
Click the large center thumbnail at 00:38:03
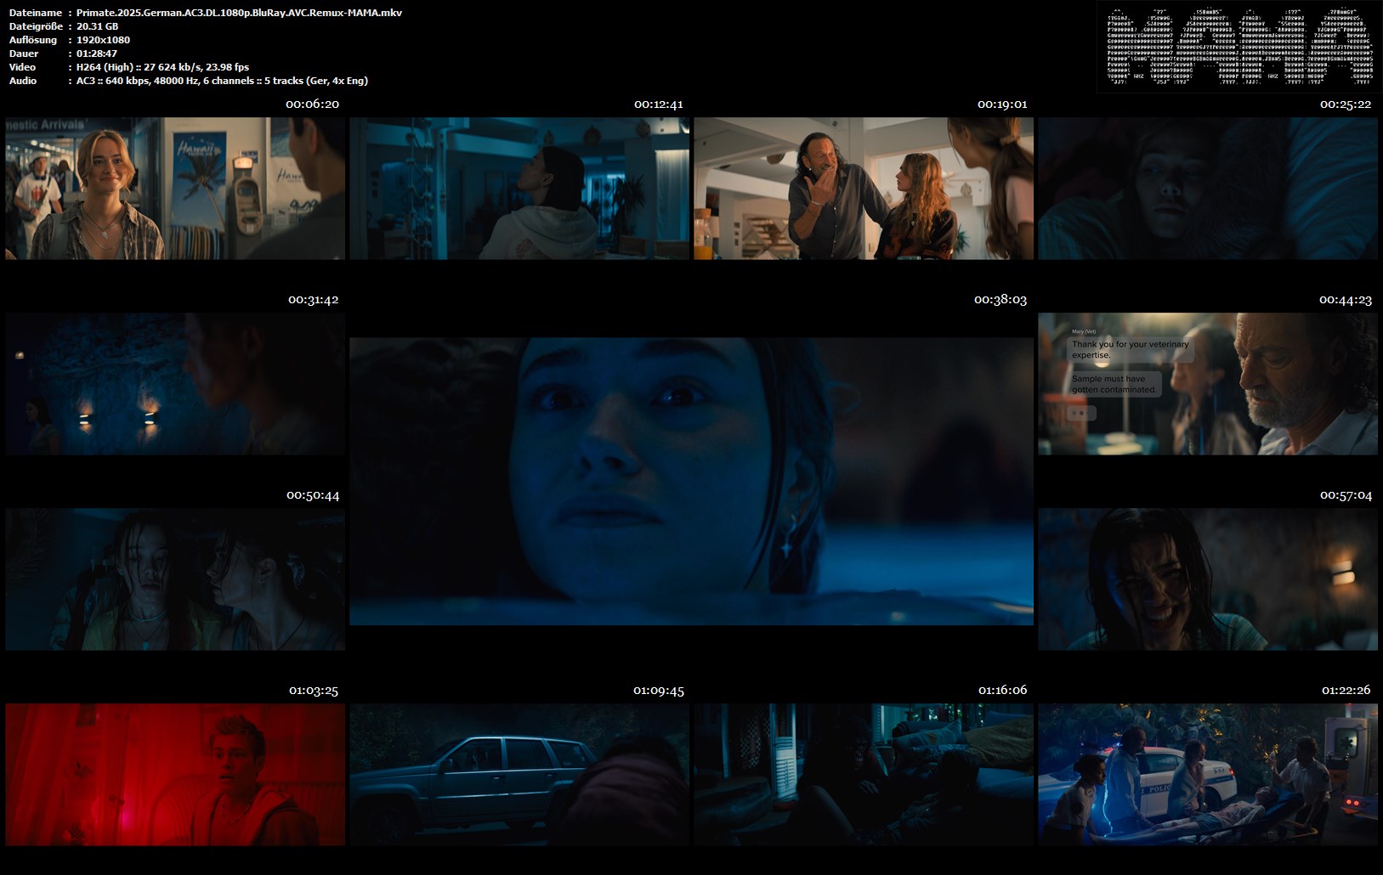pyautogui.click(x=692, y=482)
